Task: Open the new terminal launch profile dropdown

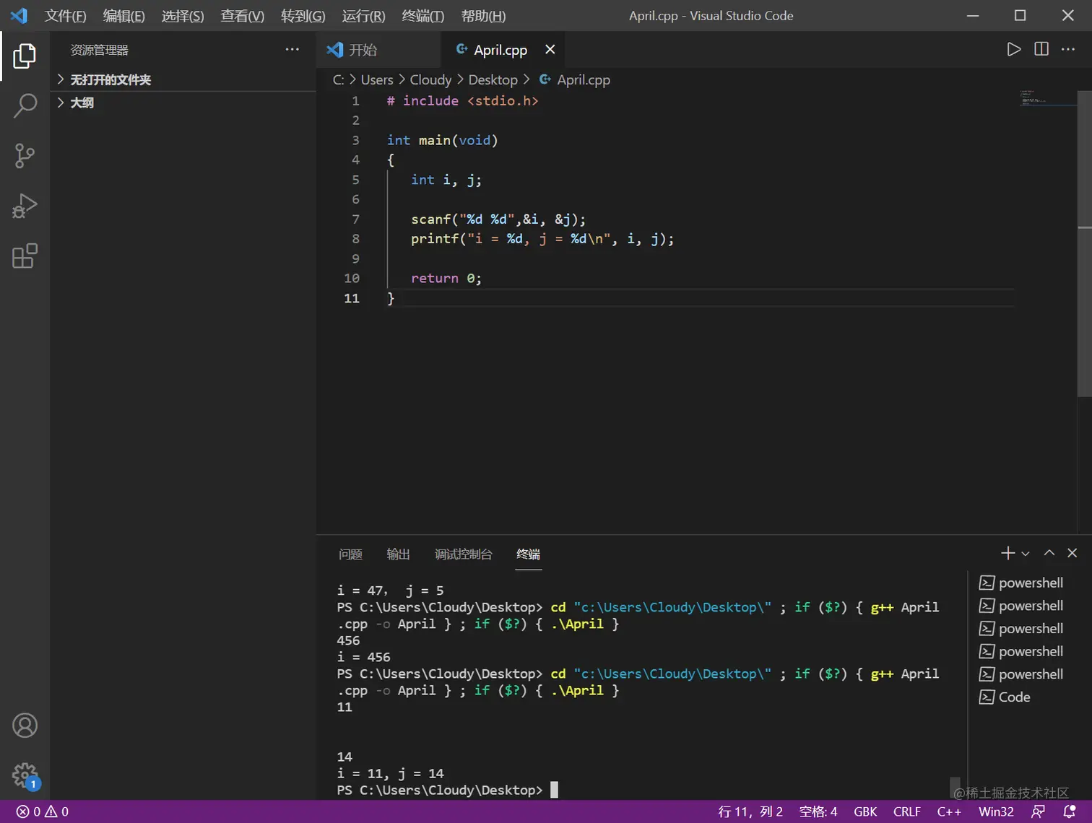Action: (x=1026, y=554)
